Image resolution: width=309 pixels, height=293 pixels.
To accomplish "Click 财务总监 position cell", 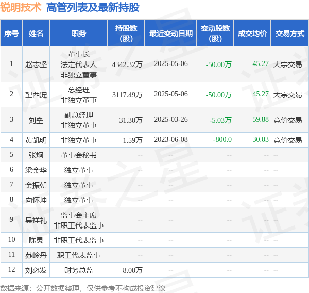I will point(79,270).
